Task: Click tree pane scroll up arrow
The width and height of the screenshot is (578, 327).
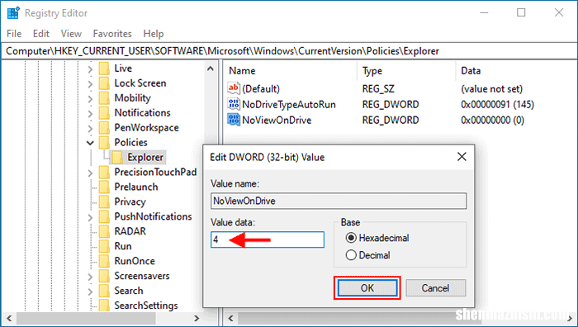Action: pyautogui.click(x=210, y=69)
